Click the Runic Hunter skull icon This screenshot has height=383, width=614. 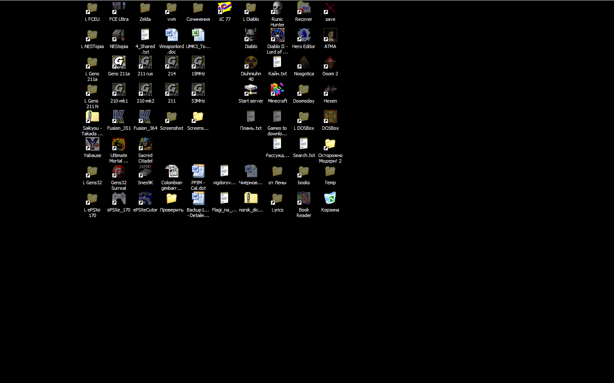(277, 9)
